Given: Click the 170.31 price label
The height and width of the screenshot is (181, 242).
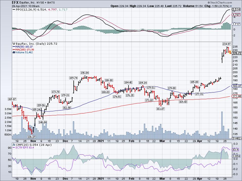Looking at the screenshot, I should pos(65,95).
